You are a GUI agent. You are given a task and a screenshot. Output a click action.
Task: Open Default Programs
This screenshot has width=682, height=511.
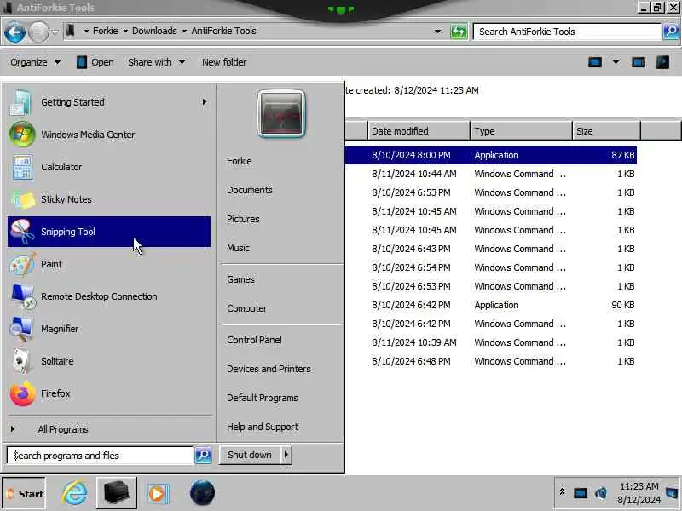coord(263,398)
